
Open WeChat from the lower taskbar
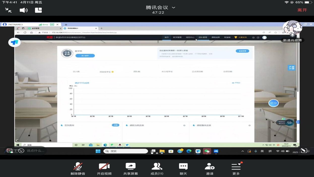click(207, 151)
